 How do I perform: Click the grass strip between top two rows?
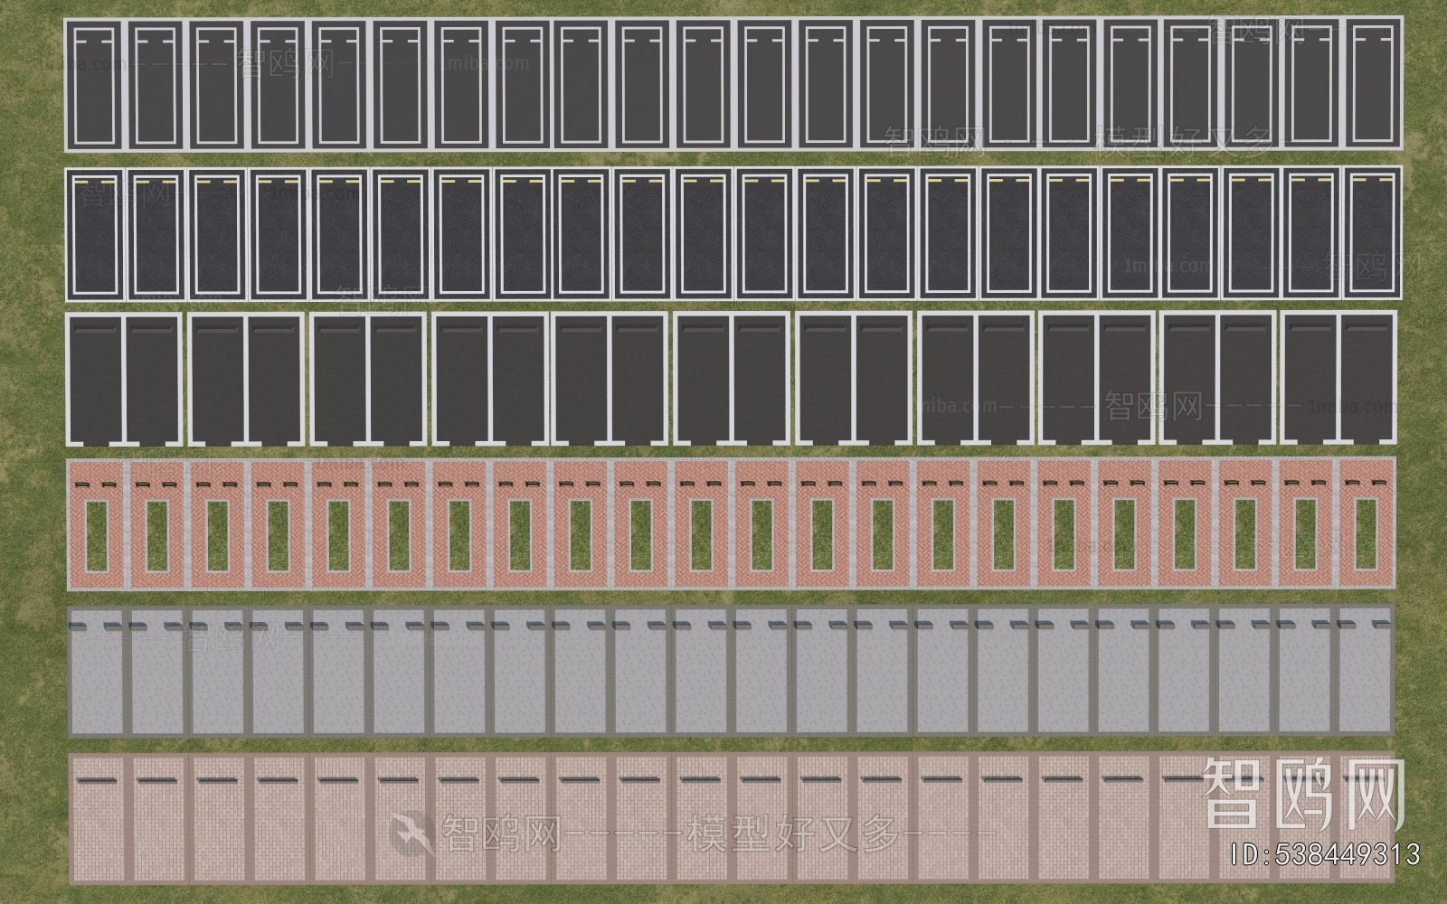point(723,158)
